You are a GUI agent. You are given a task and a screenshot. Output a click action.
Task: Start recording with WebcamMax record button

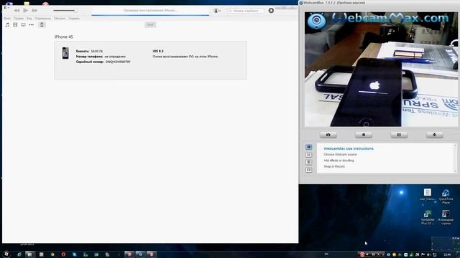point(364,135)
